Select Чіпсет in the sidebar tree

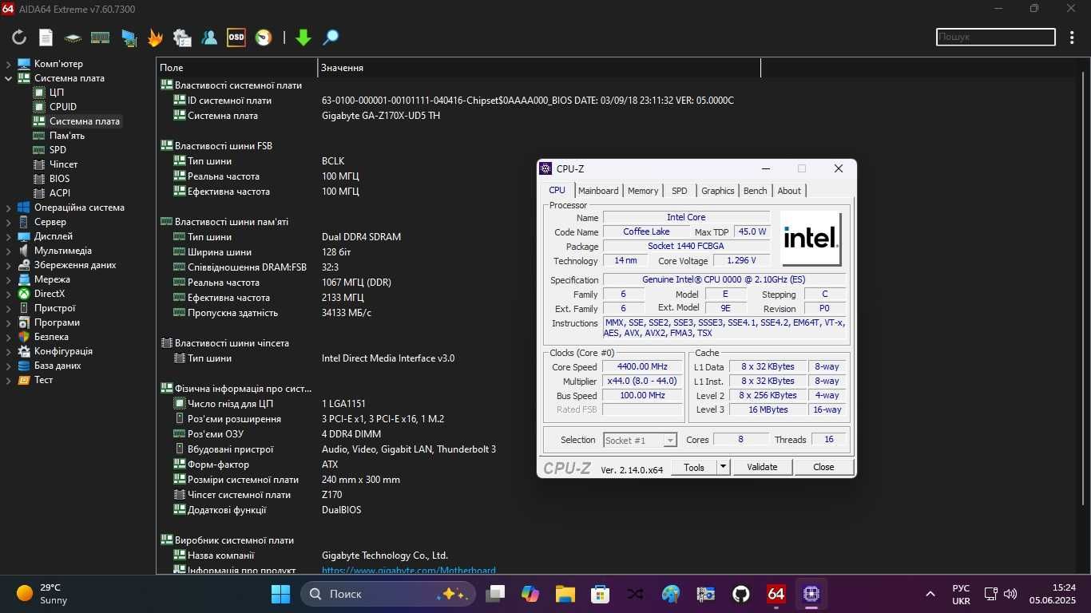pyautogui.click(x=64, y=164)
